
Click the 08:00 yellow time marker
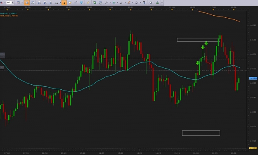(x=28, y=10)
